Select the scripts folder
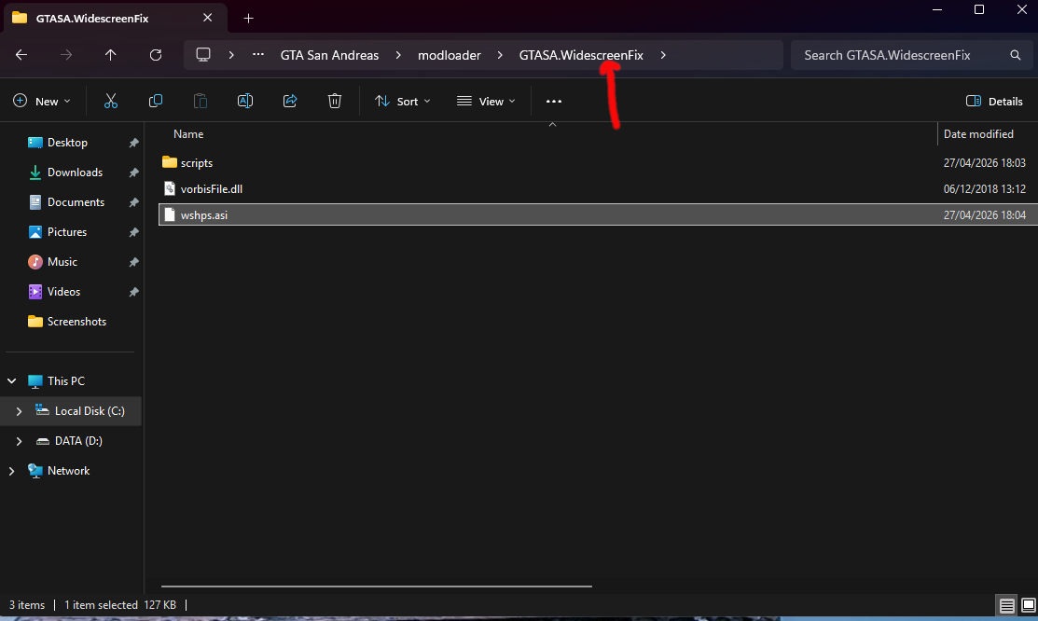1038x621 pixels. pyautogui.click(x=197, y=163)
